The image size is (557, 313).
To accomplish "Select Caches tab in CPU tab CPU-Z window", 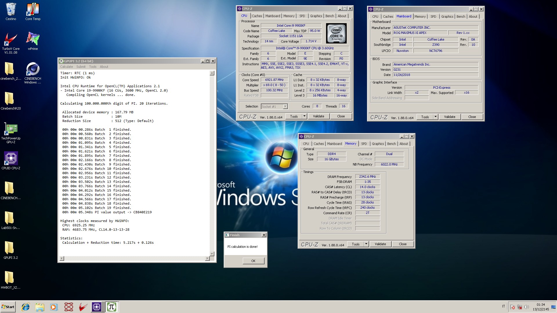I will [257, 16].
